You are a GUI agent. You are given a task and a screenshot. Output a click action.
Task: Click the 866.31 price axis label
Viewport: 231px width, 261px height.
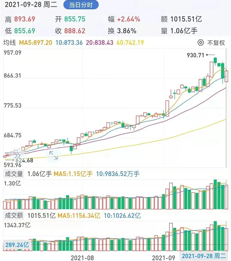[13, 75]
